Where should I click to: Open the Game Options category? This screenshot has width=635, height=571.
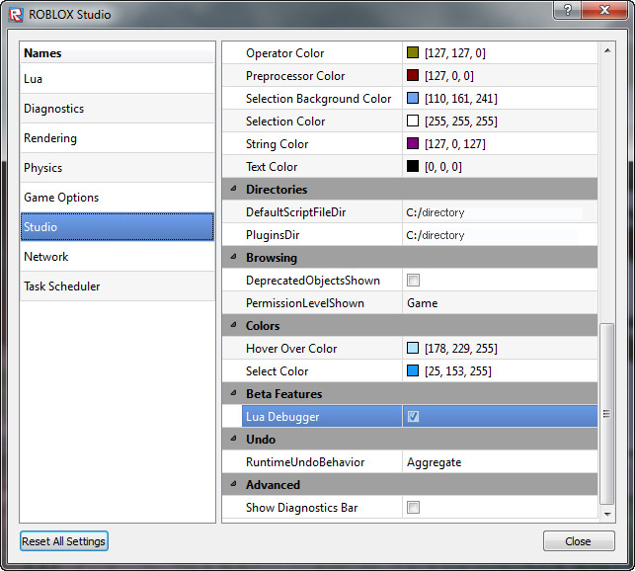118,198
